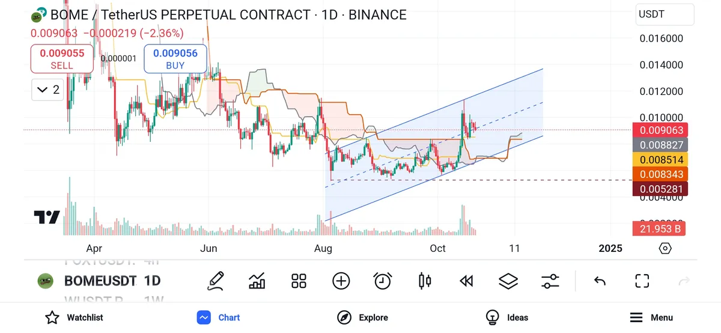This screenshot has width=721, height=333.
Task: Switch to the Ideas tab
Action: [x=507, y=317]
